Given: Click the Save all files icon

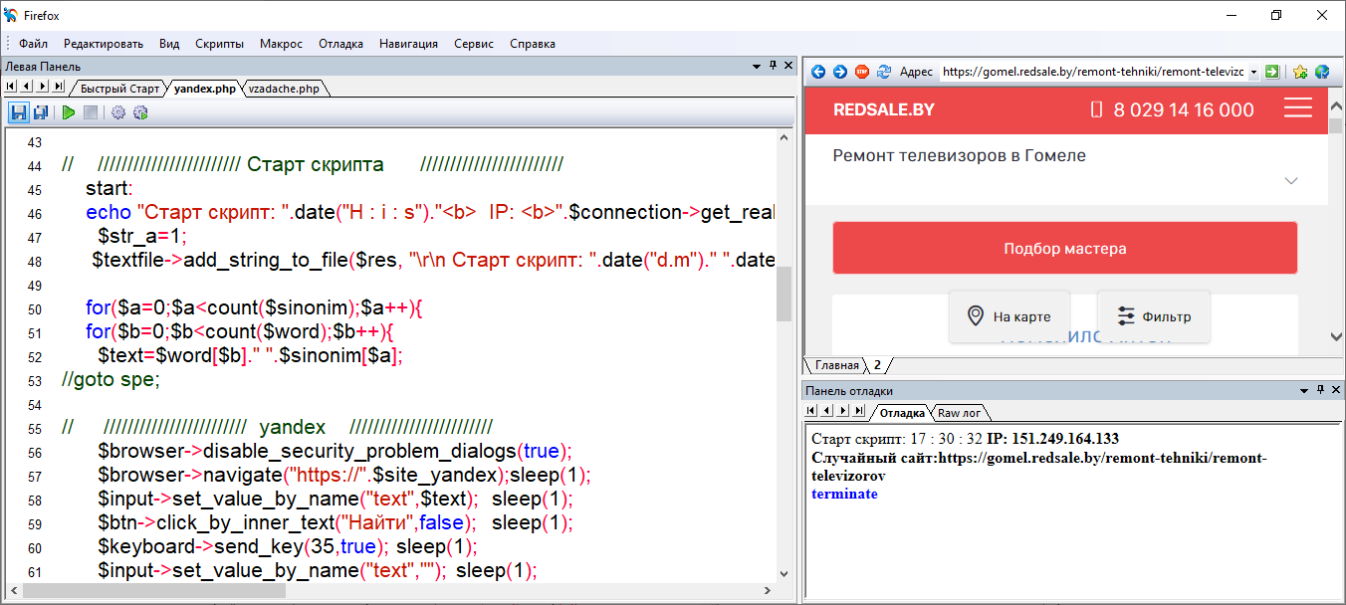Looking at the screenshot, I should [41, 112].
